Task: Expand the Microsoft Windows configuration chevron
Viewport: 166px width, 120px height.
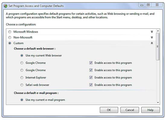Action: 152,32
